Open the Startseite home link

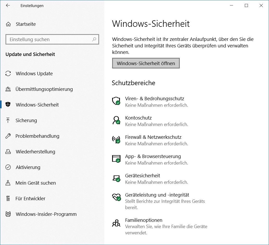tap(25, 24)
